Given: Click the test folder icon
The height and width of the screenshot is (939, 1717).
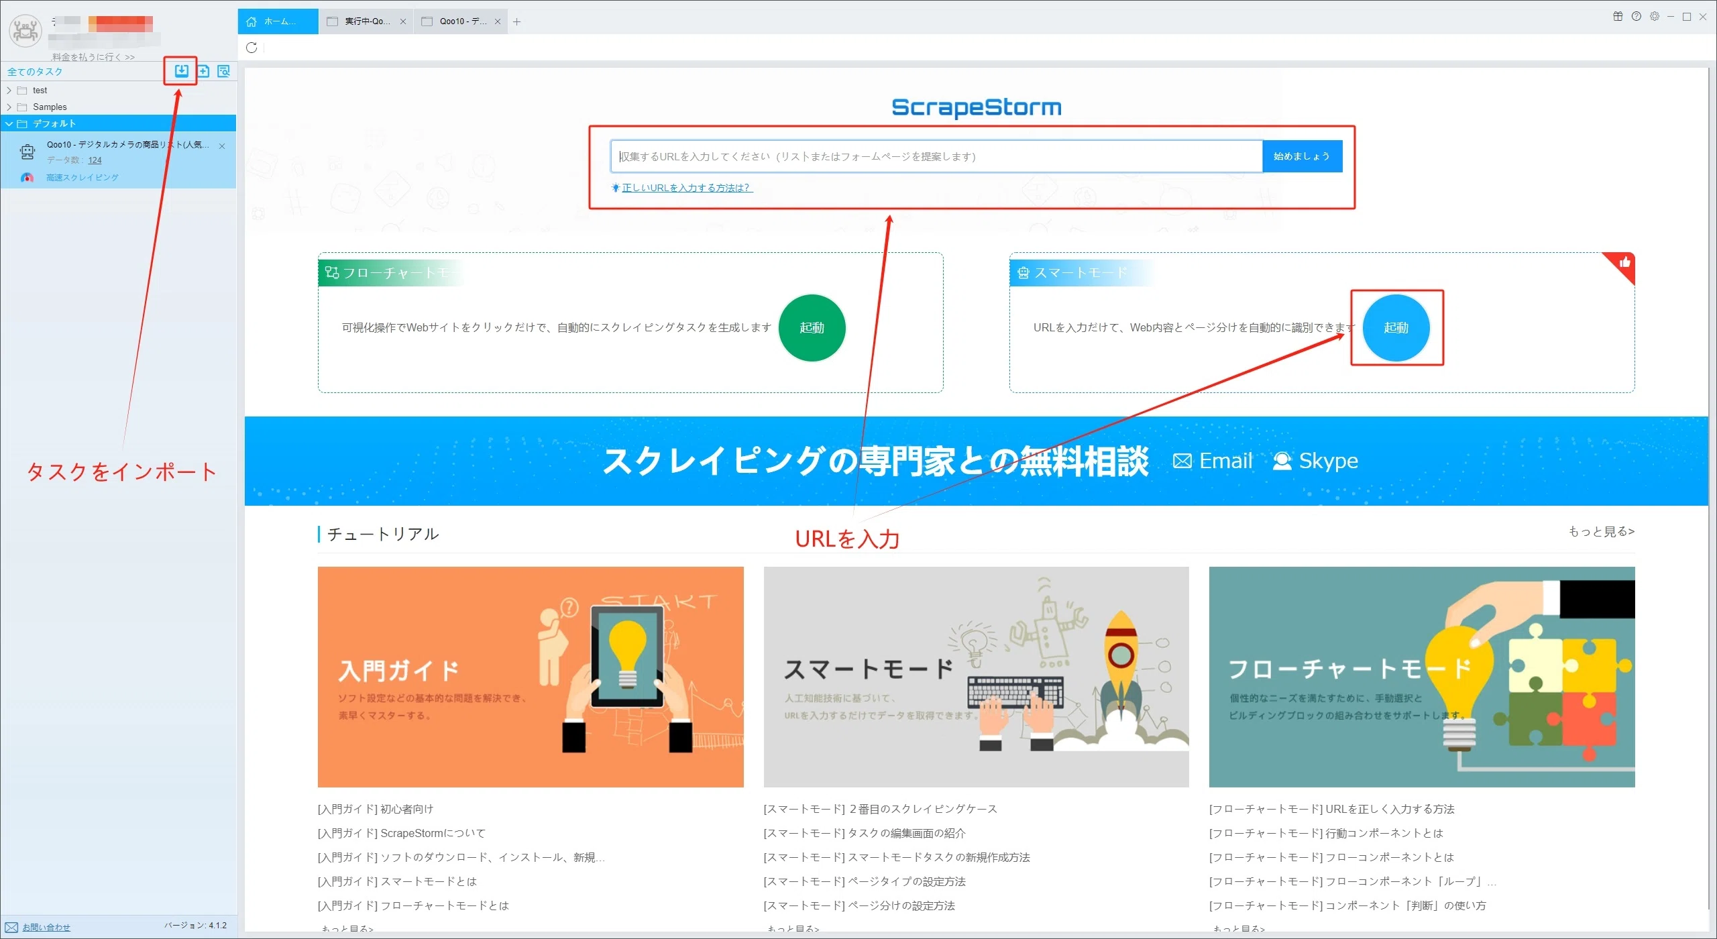Looking at the screenshot, I should coord(22,91).
